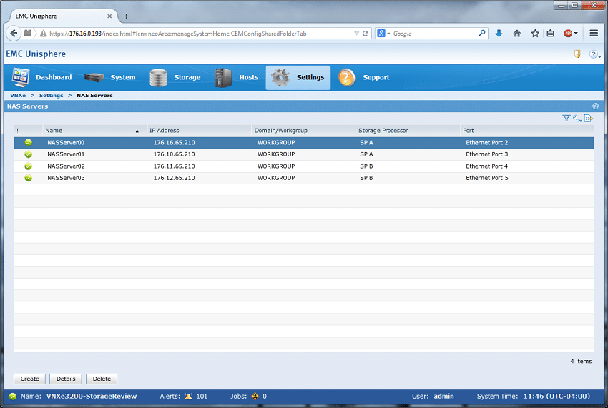Click the yellow notes icon in header
The image size is (608, 408).
pos(577,54)
